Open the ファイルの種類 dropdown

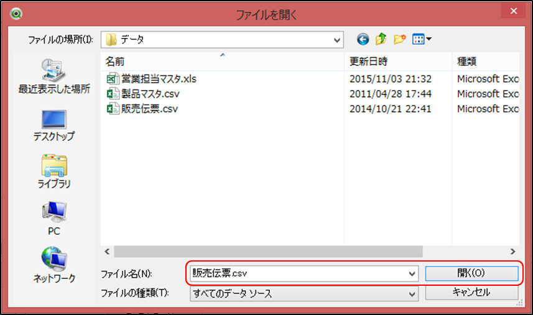coord(304,294)
